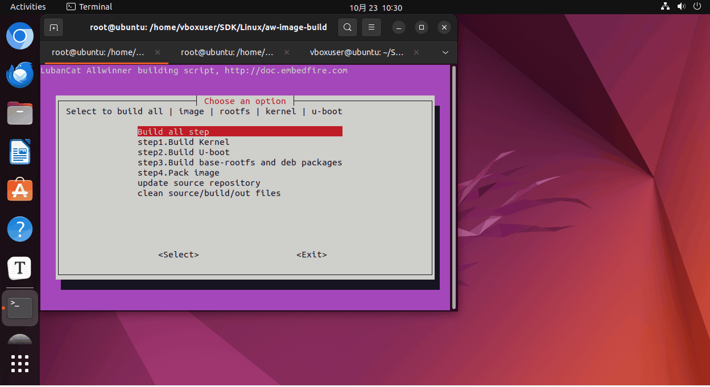Viewport: 710px width, 387px height.
Task: Launch Thunderbird mail from the dock
Action: 20,74
